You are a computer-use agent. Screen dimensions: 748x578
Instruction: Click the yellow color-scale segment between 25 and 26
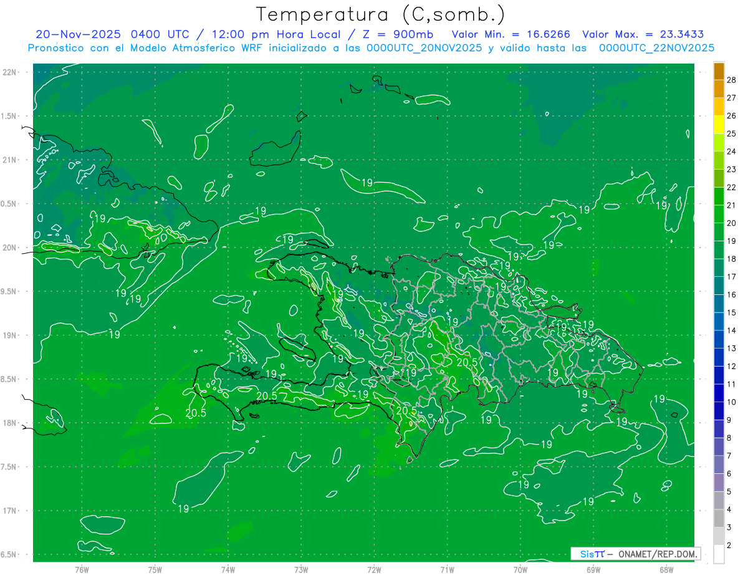(x=719, y=125)
